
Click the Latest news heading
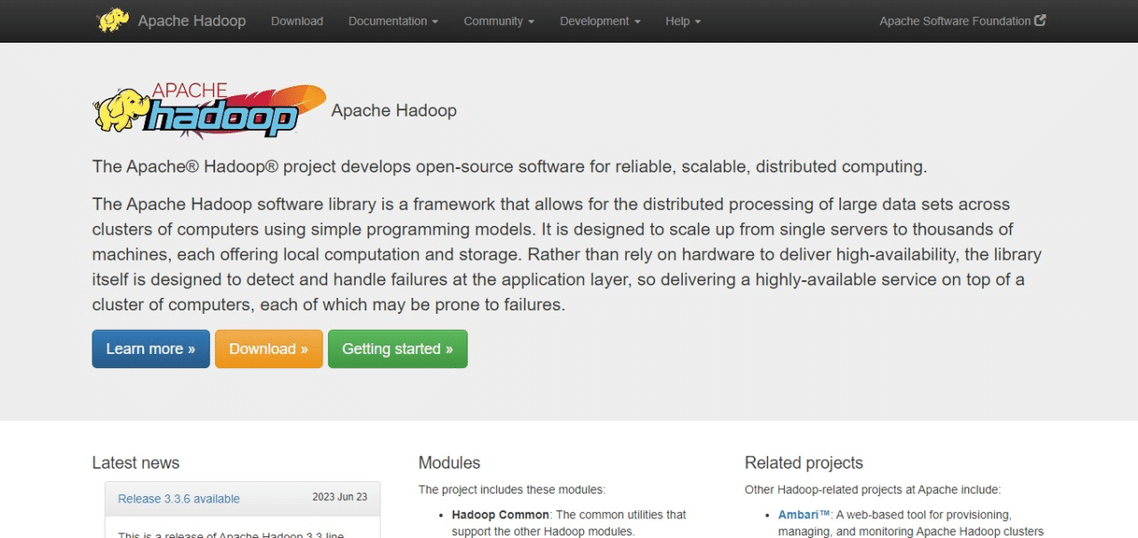pyautogui.click(x=136, y=462)
